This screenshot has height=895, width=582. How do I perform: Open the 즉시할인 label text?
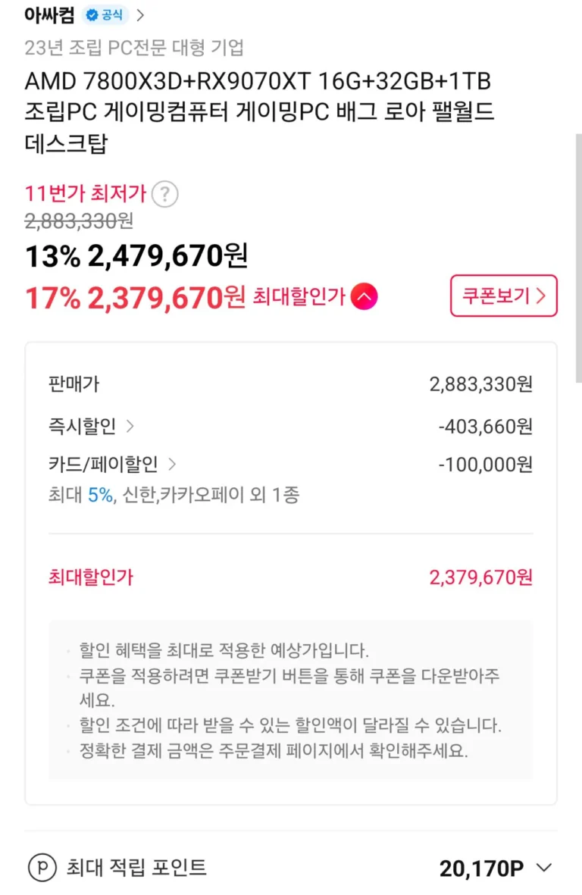[x=82, y=427]
